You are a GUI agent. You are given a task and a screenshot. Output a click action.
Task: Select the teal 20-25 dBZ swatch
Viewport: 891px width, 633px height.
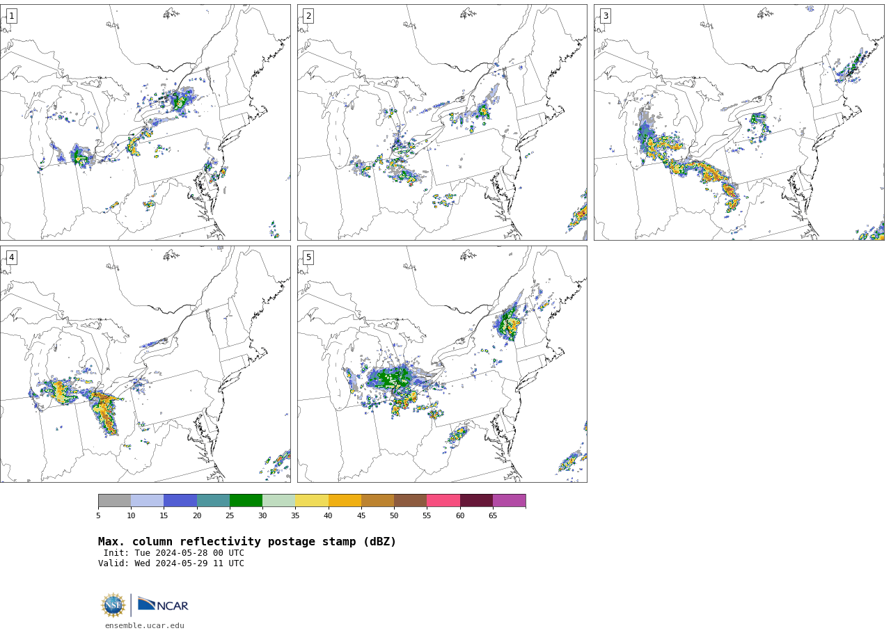213,501
